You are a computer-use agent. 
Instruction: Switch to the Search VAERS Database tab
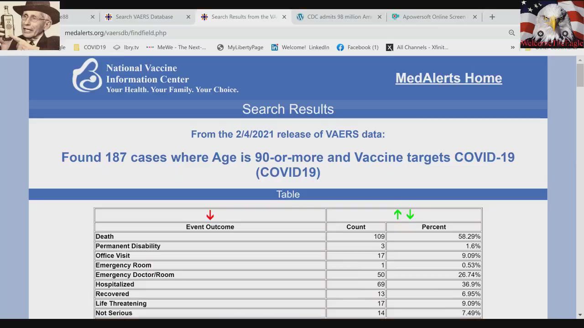[144, 17]
